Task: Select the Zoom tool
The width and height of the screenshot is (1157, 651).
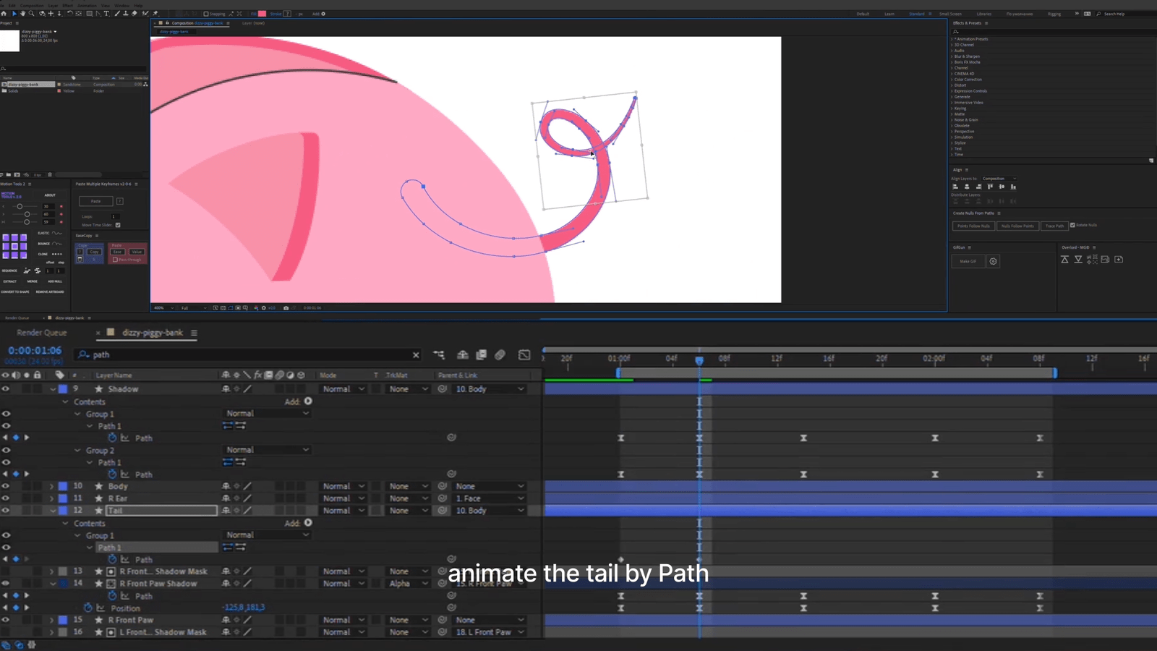Action: coord(32,14)
